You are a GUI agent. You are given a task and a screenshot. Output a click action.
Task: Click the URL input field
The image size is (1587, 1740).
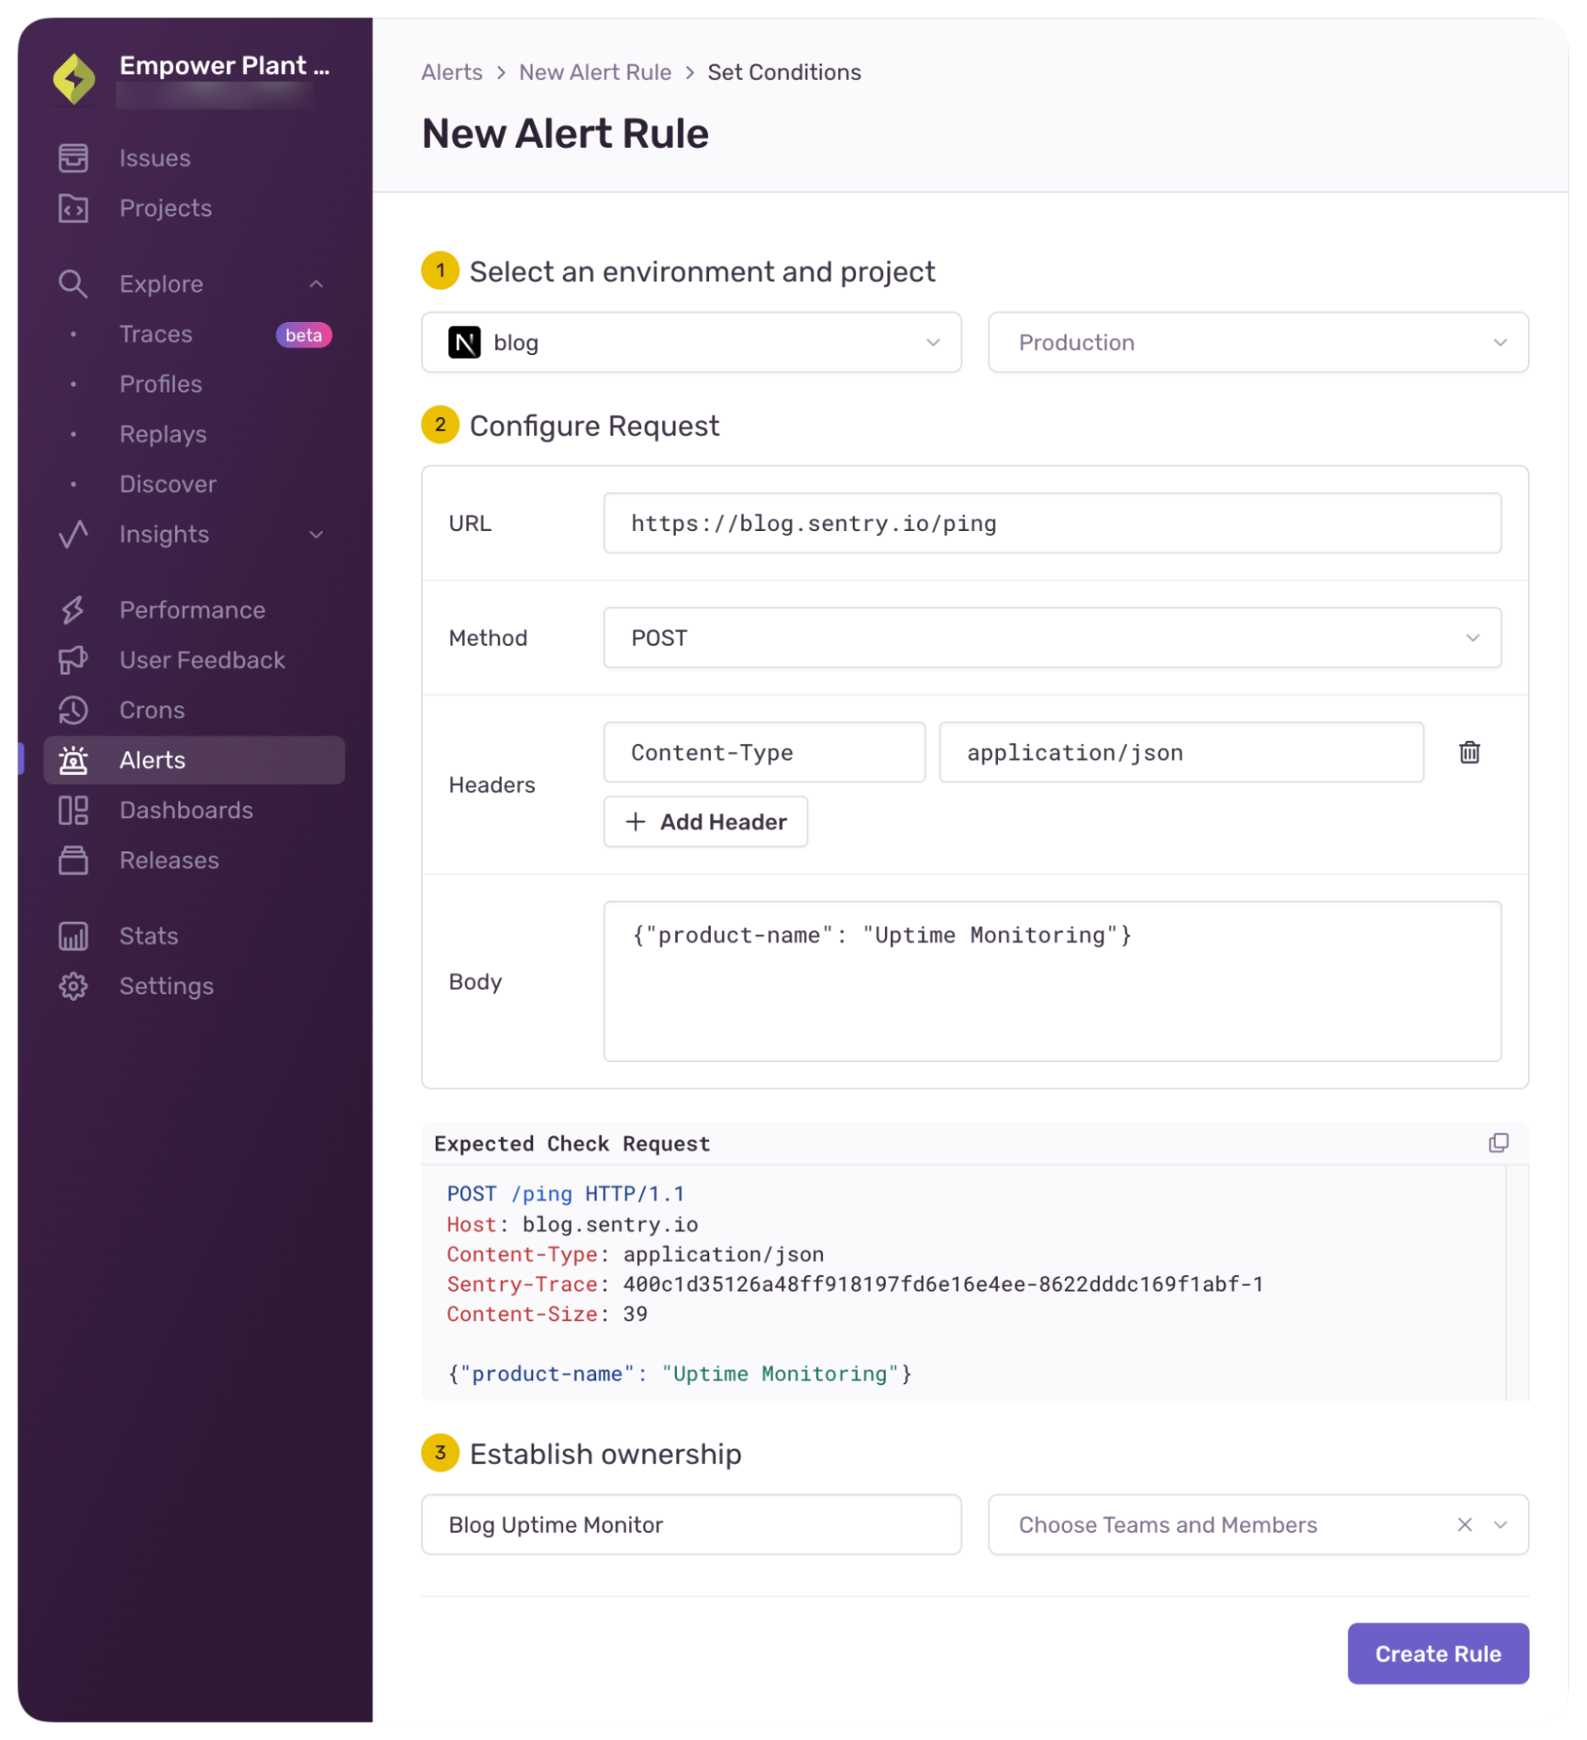pos(1053,523)
